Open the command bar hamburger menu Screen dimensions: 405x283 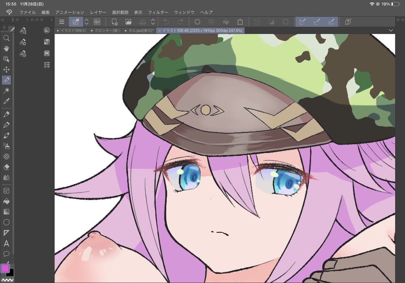pyautogui.click(x=61, y=22)
